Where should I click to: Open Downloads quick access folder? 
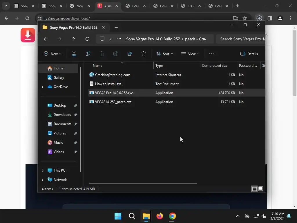[62, 114]
